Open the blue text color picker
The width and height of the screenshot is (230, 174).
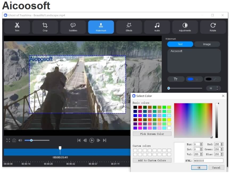click(x=194, y=79)
